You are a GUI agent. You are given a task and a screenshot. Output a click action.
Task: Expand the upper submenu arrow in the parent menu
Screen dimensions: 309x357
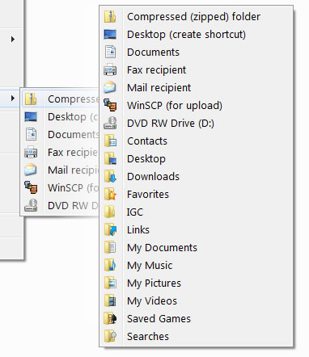[13, 39]
